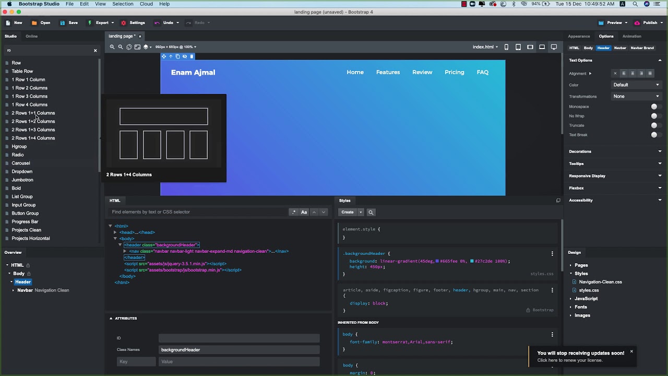668x376 pixels.
Task: Select the tablet portrait device icon
Action: 518,47
